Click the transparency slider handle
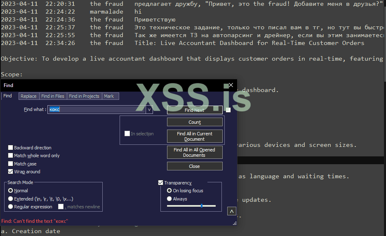This screenshot has width=386, height=236. pyautogui.click(x=202, y=206)
